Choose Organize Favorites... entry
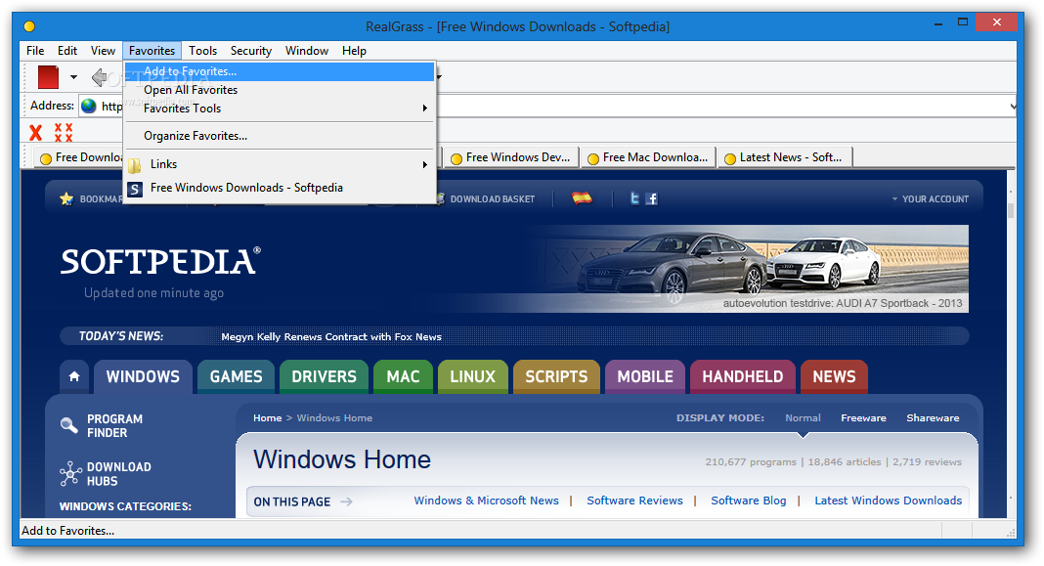This screenshot has height=566, width=1044. 280,136
